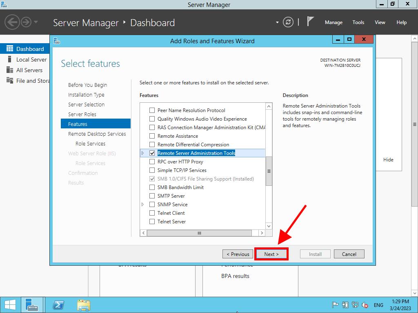Check SMB Bandwidth Limit
Viewport: 418px width, 313px height.
pos(152,187)
